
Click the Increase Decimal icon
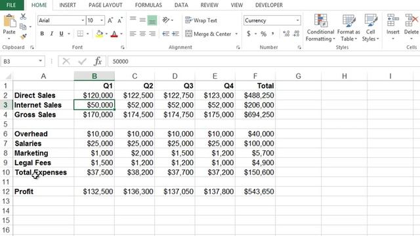coord(286,33)
